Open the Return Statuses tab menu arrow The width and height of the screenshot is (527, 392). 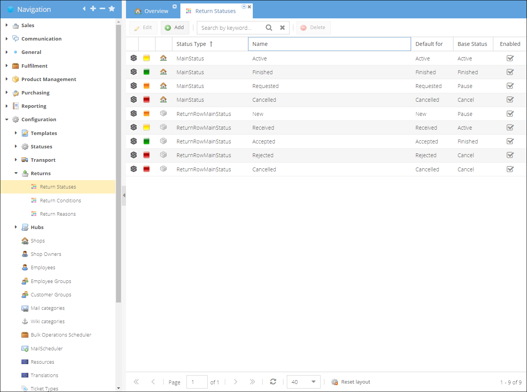click(x=244, y=7)
